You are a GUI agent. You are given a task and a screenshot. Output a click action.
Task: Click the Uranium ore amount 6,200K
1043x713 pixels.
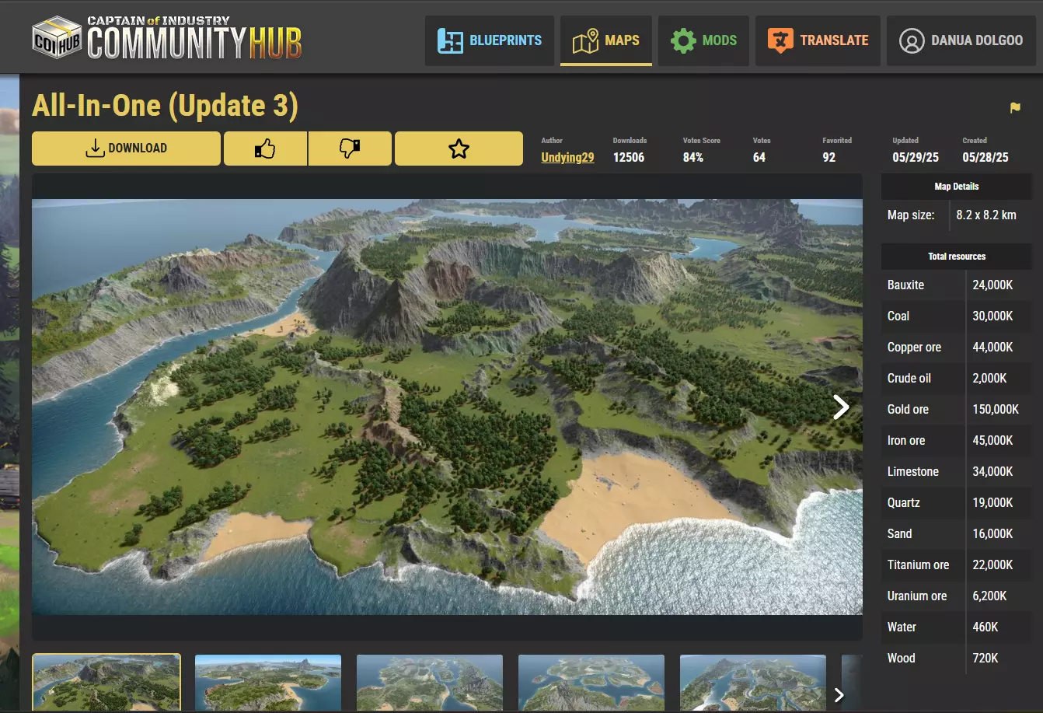[990, 596]
